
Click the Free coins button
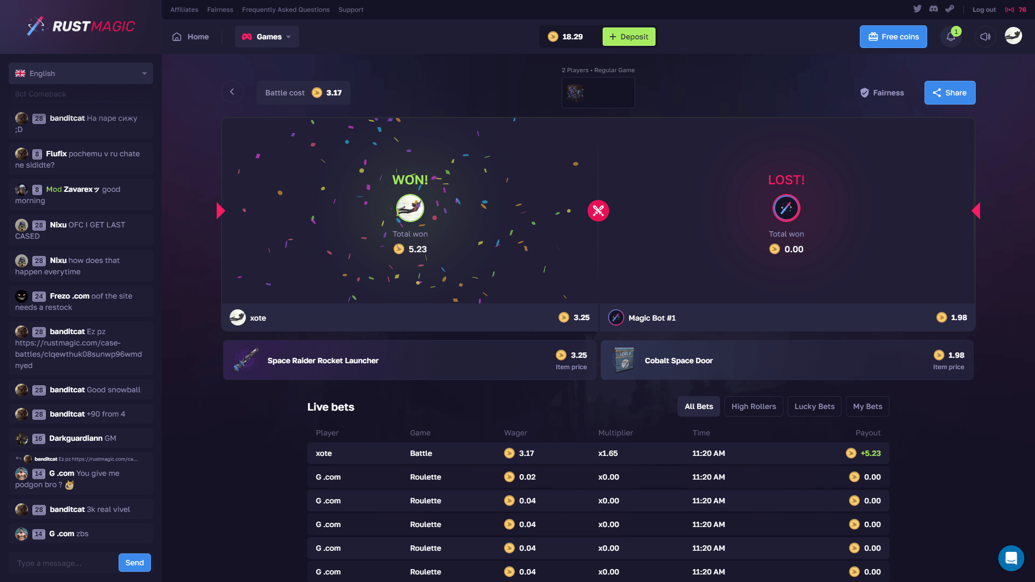[893, 37]
